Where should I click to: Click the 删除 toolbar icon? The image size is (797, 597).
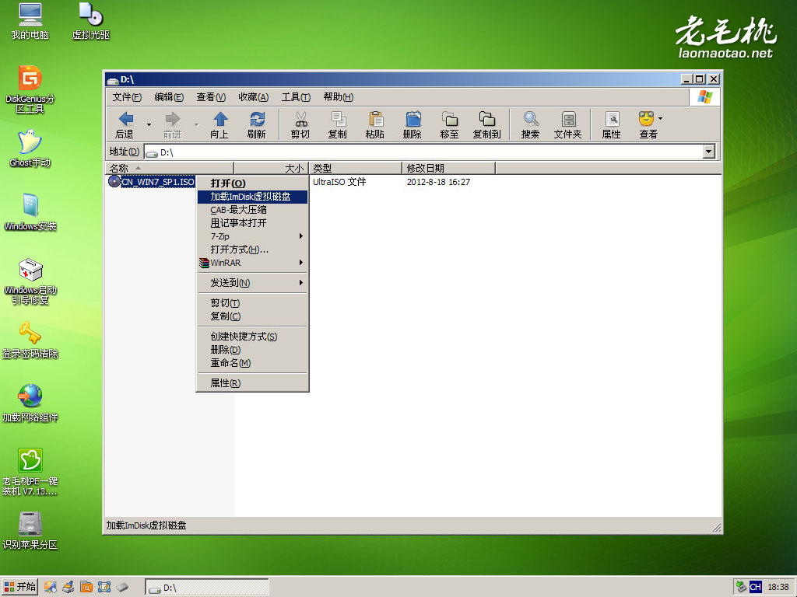[x=413, y=125]
